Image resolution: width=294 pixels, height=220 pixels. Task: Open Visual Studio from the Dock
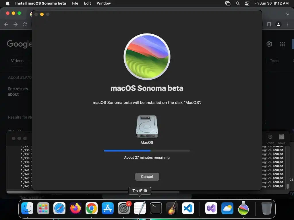pos(211,208)
